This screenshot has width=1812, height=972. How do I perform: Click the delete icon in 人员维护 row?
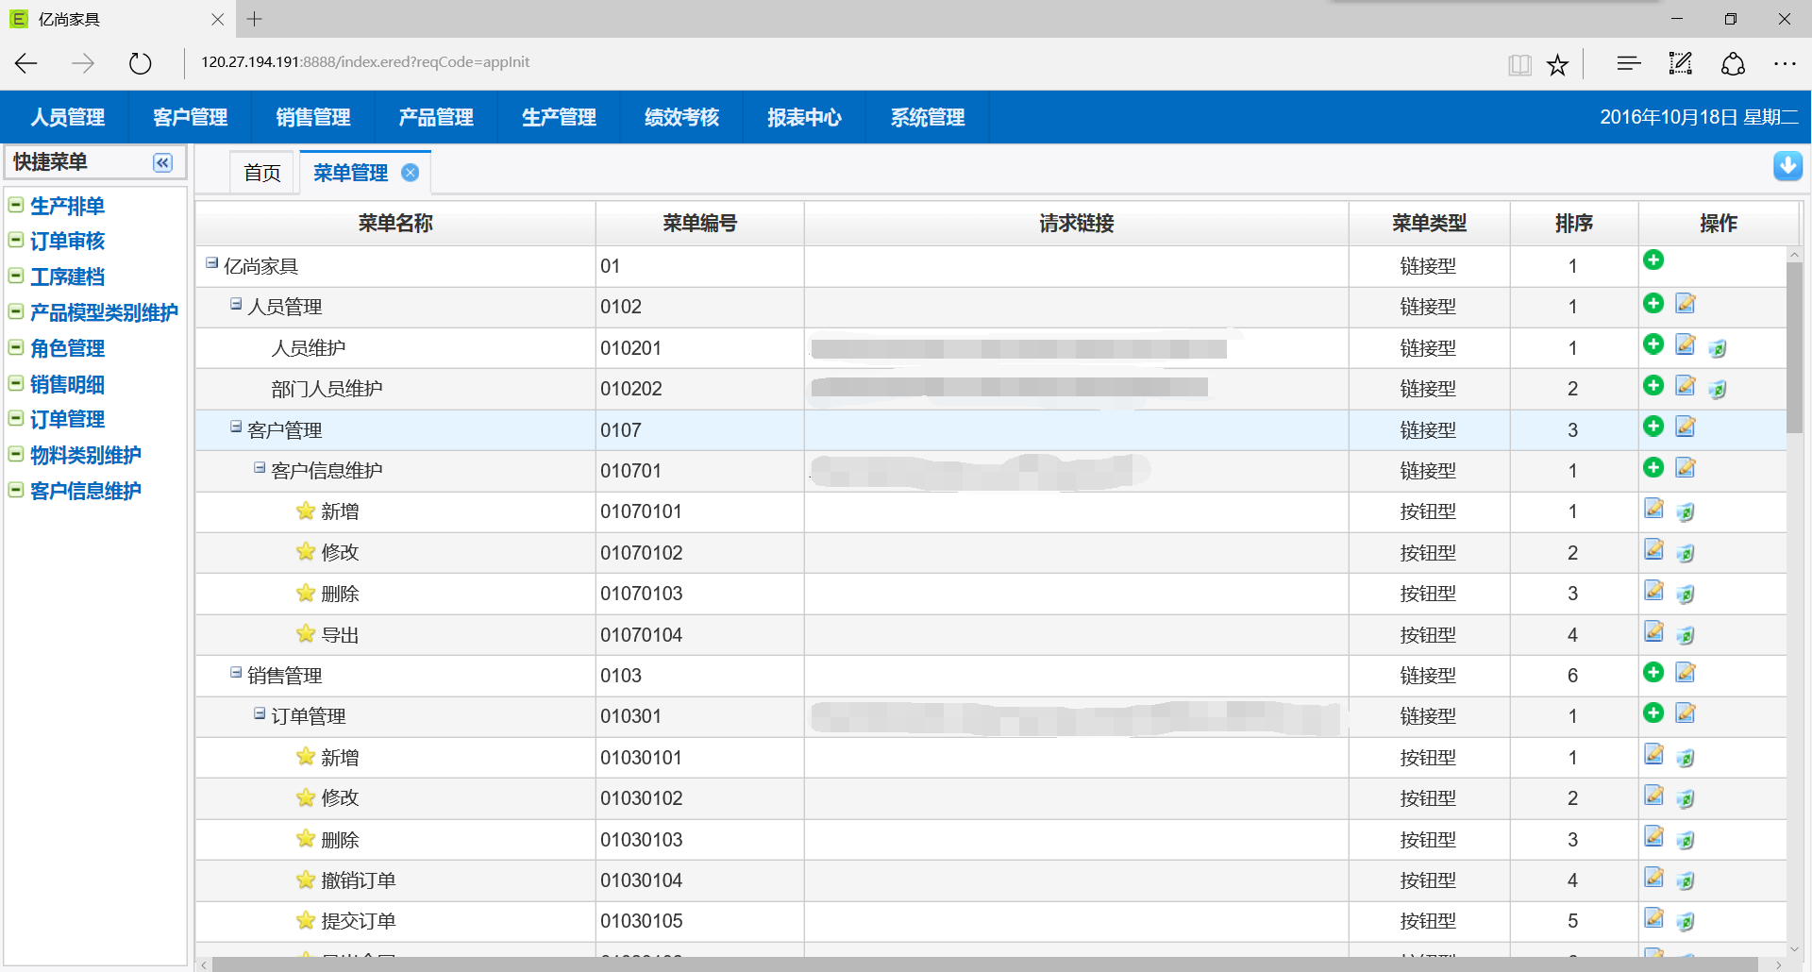point(1717,349)
